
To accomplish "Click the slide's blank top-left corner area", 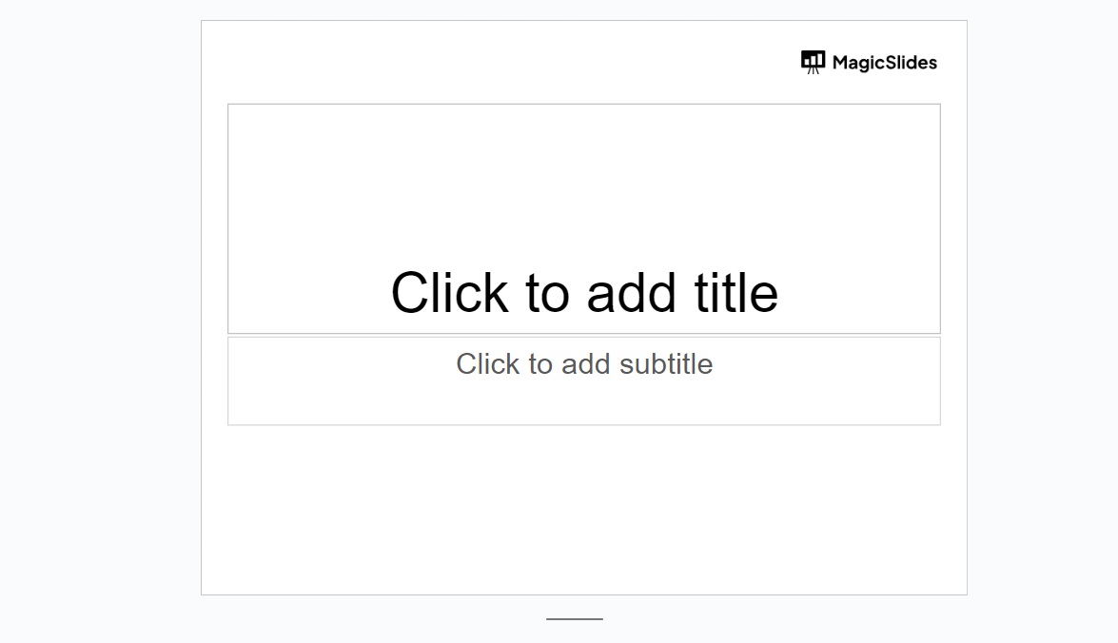I will coord(247,57).
